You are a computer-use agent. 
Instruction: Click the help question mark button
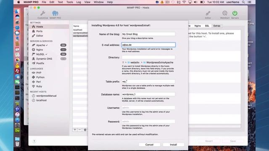tap(34, 141)
